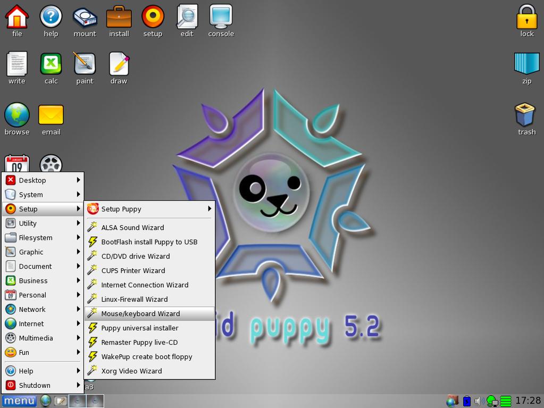Screen dimensions: 544x408
Task: Expand the Multimedia submenu arrow
Action: pyautogui.click(x=78, y=338)
